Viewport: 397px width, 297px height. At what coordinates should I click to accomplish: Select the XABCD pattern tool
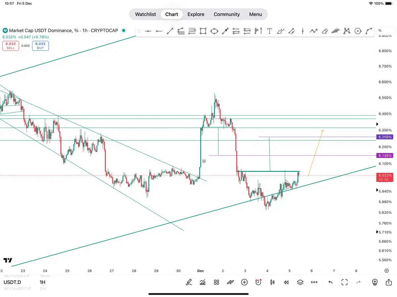(347, 31)
